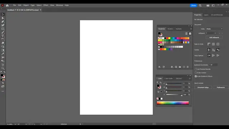Switch to the Layers tab
The width and height of the screenshot is (229, 129).
(x=206, y=15)
